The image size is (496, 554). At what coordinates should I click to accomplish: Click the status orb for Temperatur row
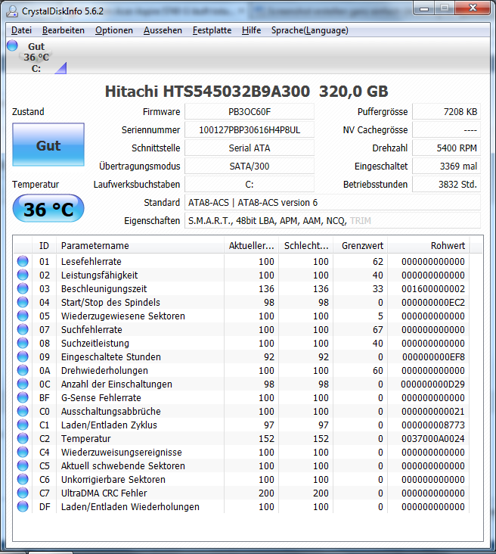point(23,438)
